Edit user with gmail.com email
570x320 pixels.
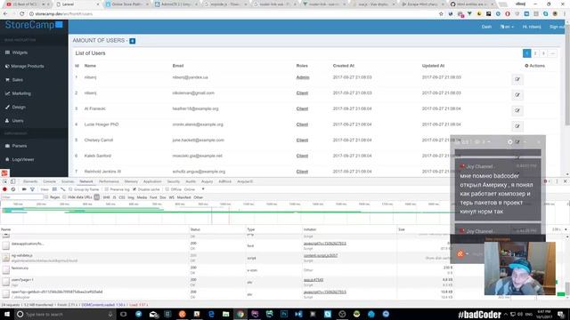(x=517, y=95)
